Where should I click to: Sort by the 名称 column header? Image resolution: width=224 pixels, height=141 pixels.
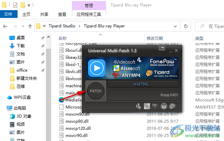point(63,38)
